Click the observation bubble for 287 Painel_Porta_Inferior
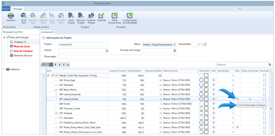This screenshot has width=275, height=136. pos(237,127)
